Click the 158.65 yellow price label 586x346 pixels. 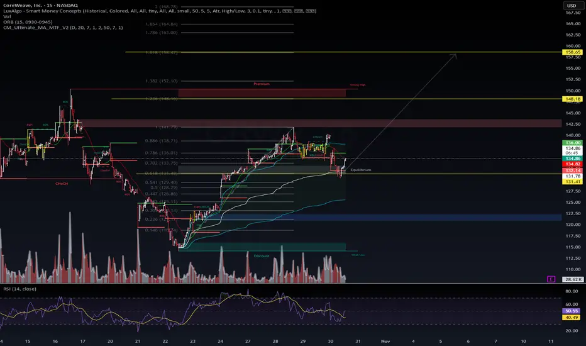point(572,52)
